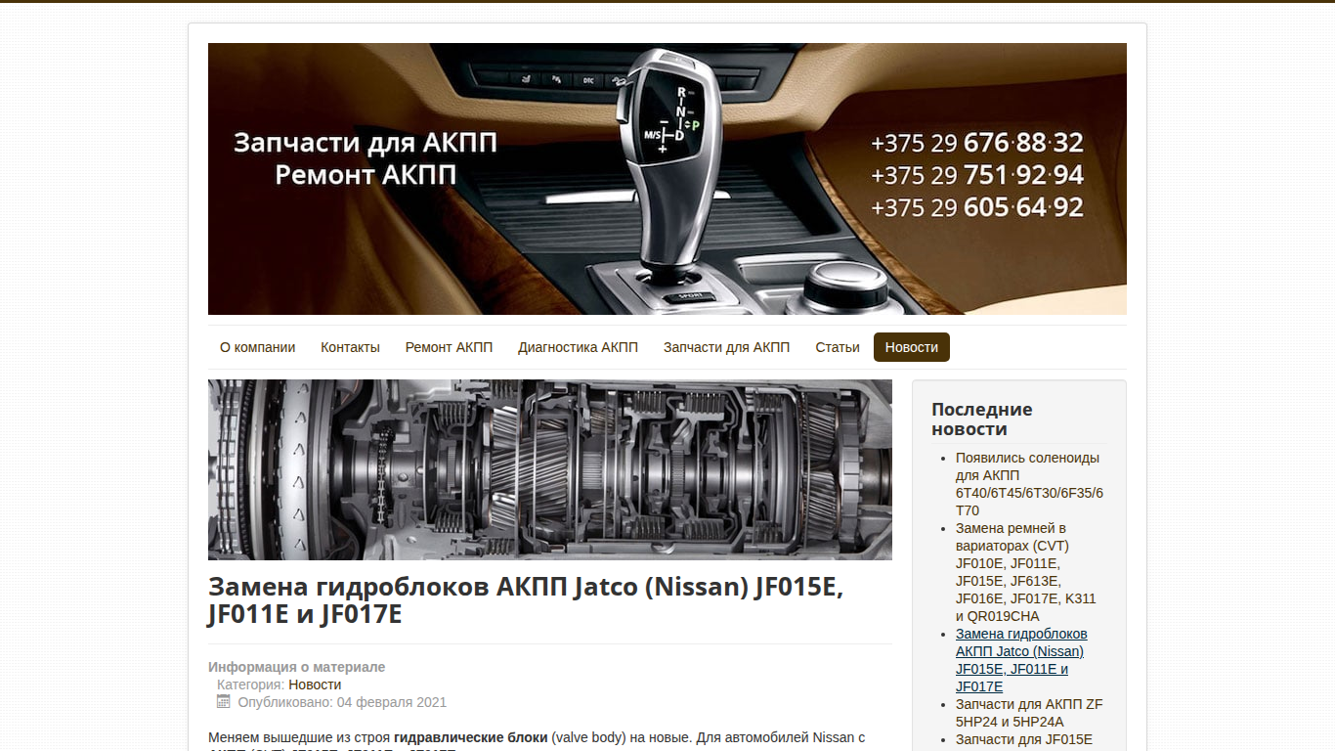This screenshot has width=1335, height=751.
Task: Click the active Новости menu button
Action: tap(912, 347)
